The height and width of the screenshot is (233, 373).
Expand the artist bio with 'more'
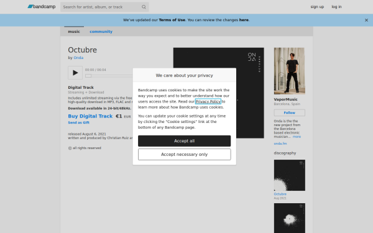297,137
